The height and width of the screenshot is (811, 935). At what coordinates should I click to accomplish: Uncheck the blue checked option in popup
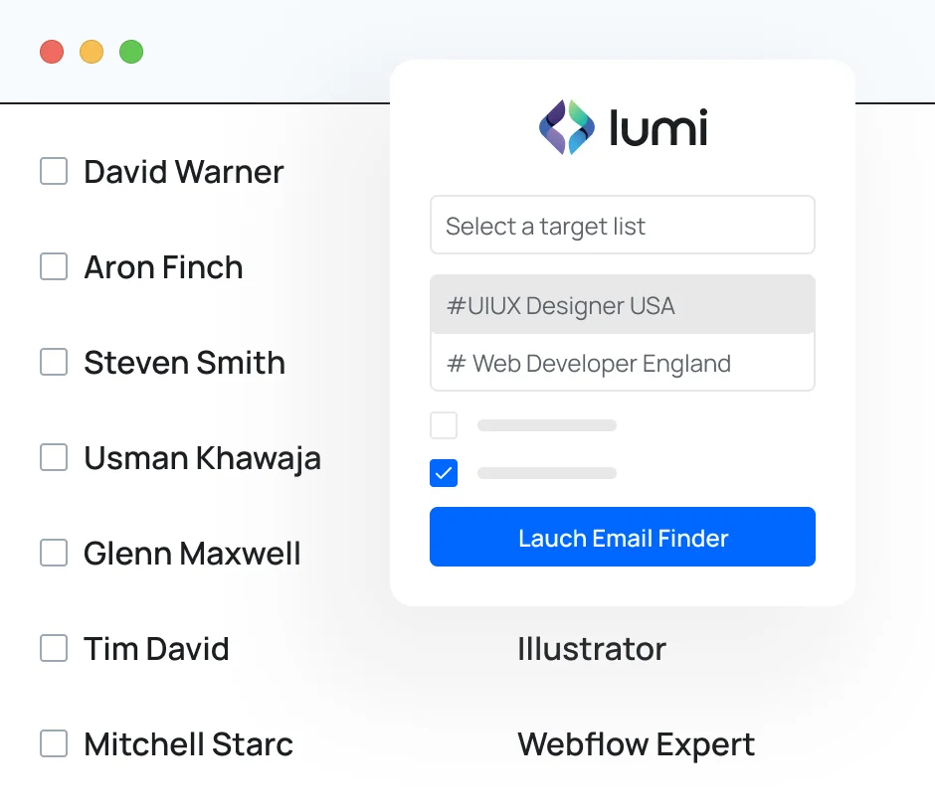tap(444, 473)
